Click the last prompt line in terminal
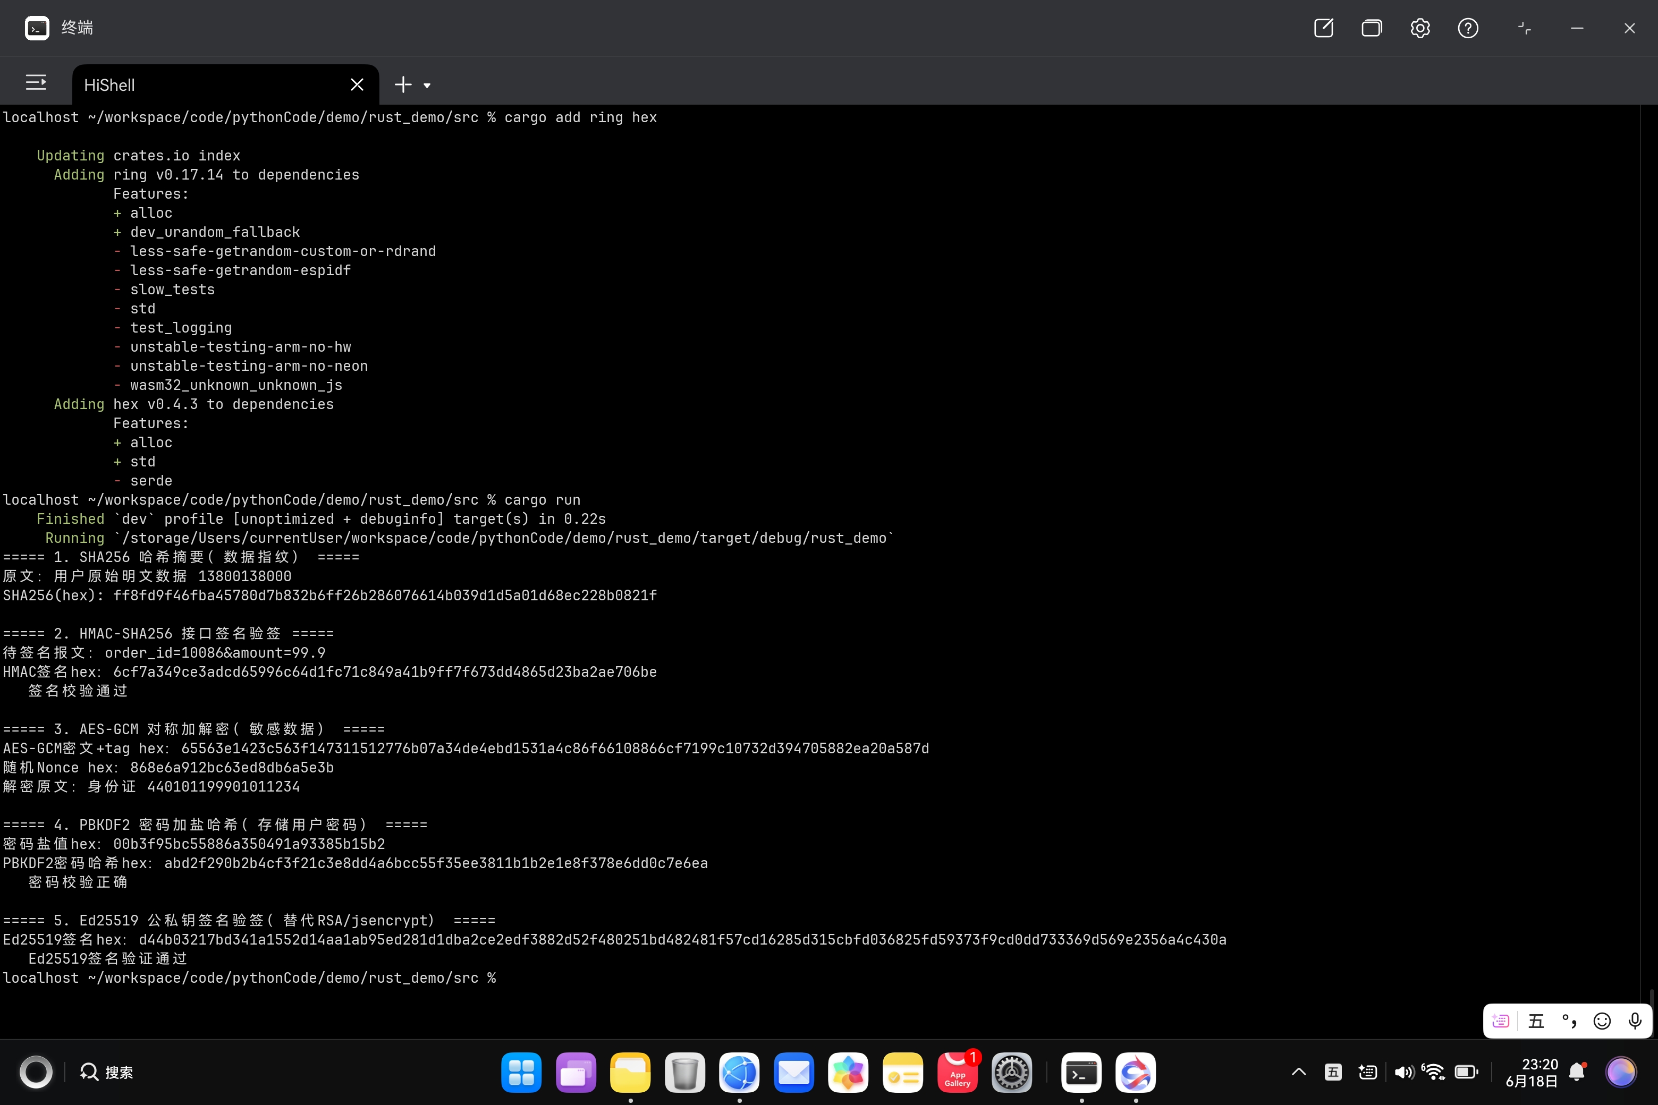This screenshot has height=1105, width=1658. 250,978
